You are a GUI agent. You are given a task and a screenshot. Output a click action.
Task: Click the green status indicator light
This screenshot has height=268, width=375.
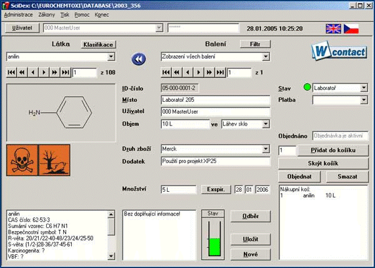click(x=307, y=88)
